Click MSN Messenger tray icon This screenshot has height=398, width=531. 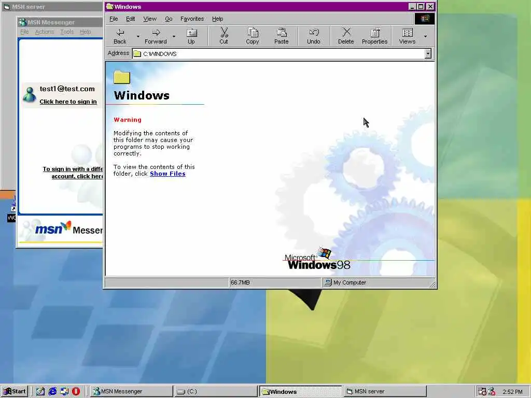click(x=492, y=392)
